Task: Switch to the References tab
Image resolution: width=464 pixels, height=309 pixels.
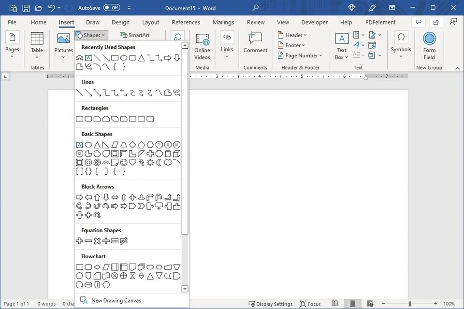Action: [186, 22]
